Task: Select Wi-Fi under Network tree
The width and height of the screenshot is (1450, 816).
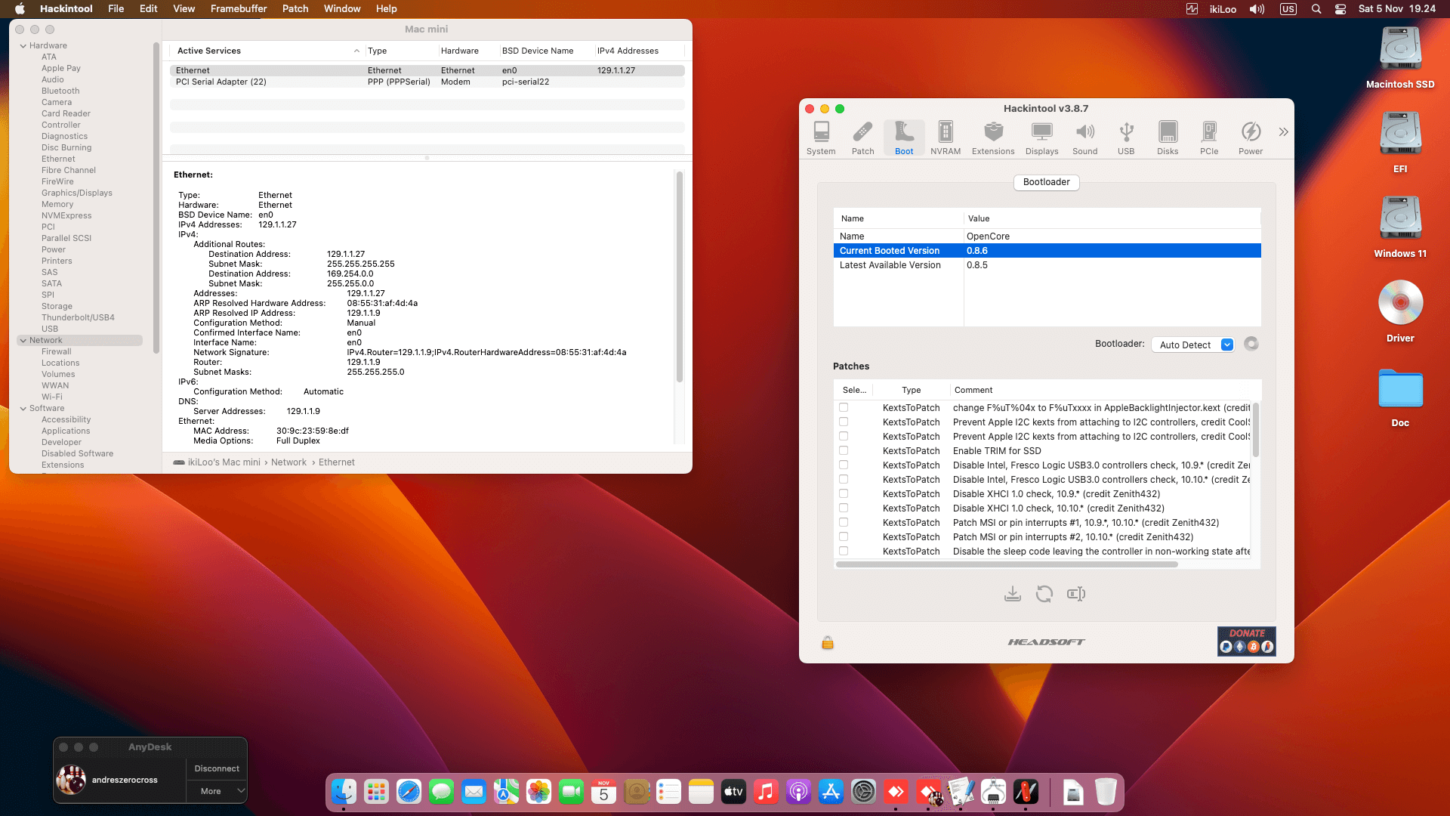Action: click(52, 397)
